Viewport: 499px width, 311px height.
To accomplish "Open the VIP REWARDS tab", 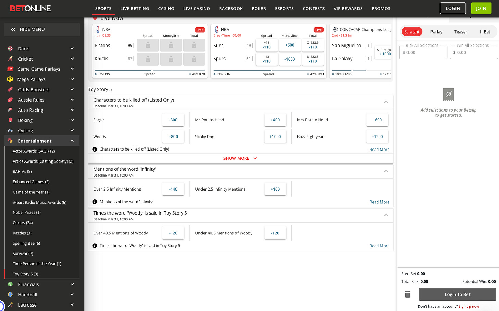I will coord(348,9).
